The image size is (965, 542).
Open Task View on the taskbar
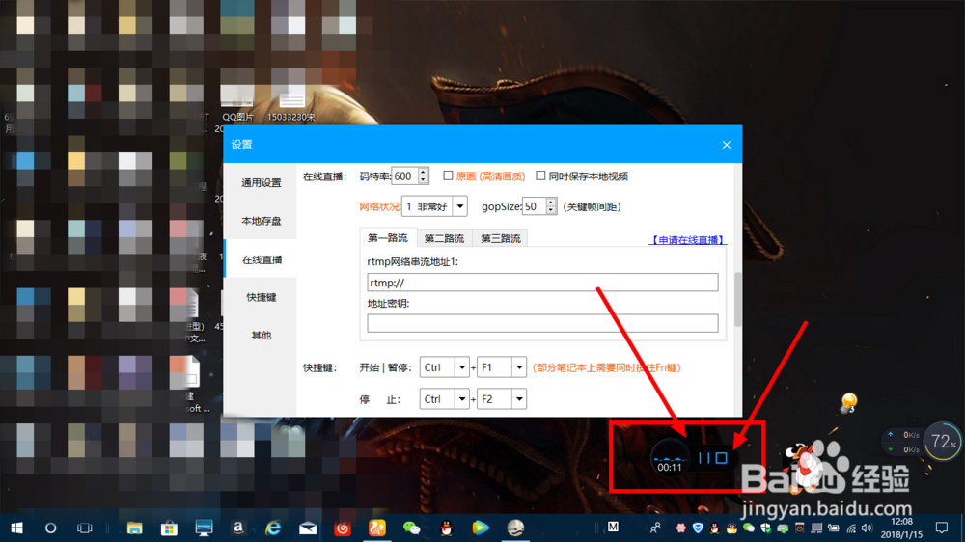pyautogui.click(x=84, y=528)
